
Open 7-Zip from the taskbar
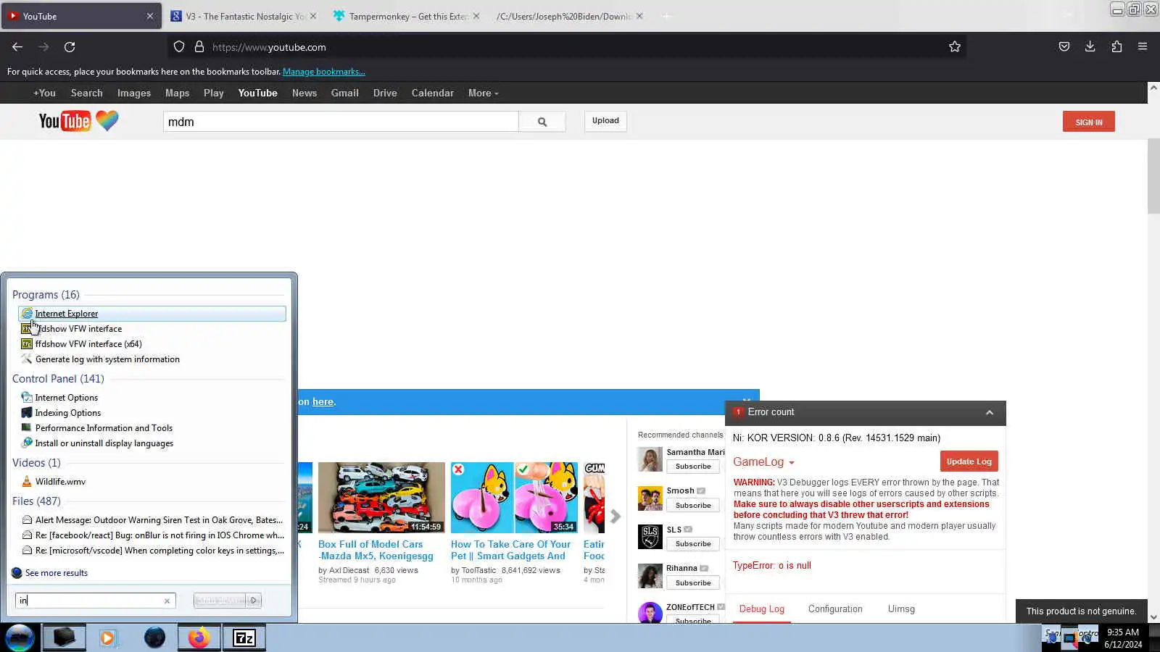tap(244, 638)
